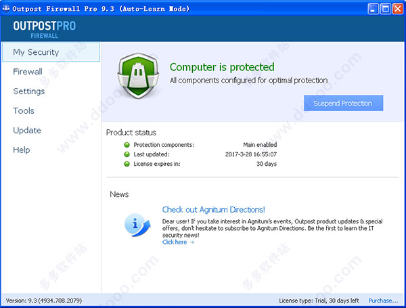Click the Last updated label

pyautogui.click(x=151, y=154)
